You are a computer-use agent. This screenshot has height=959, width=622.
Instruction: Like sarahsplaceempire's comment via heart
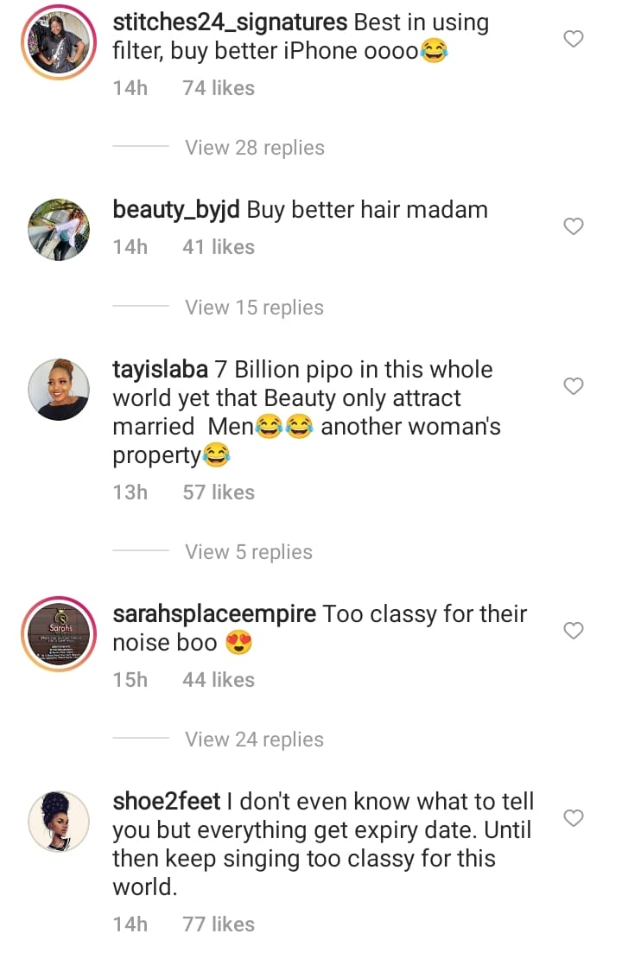pos(573,631)
